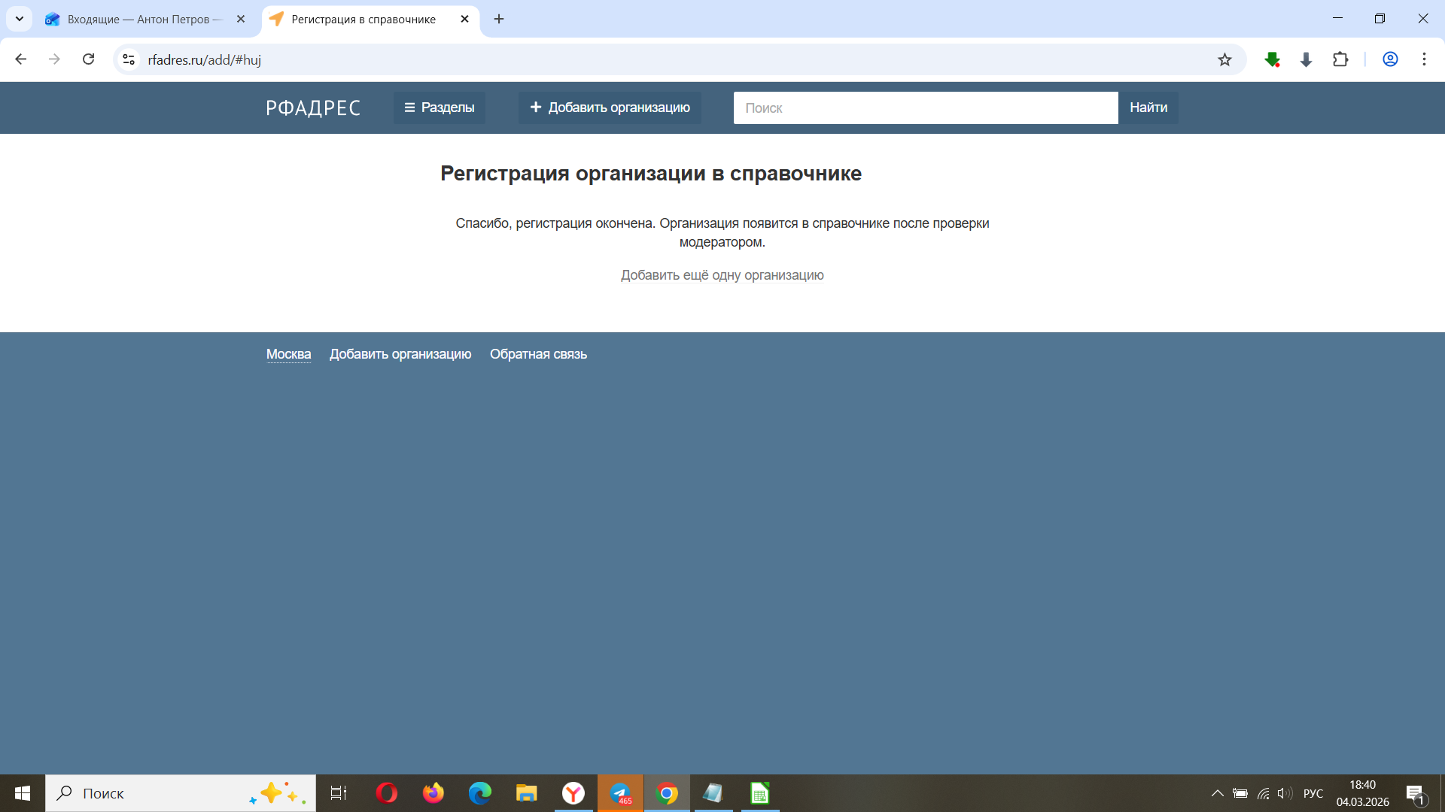The width and height of the screenshot is (1445, 812).
Task: Click the site information icon beside URL
Action: tap(129, 59)
